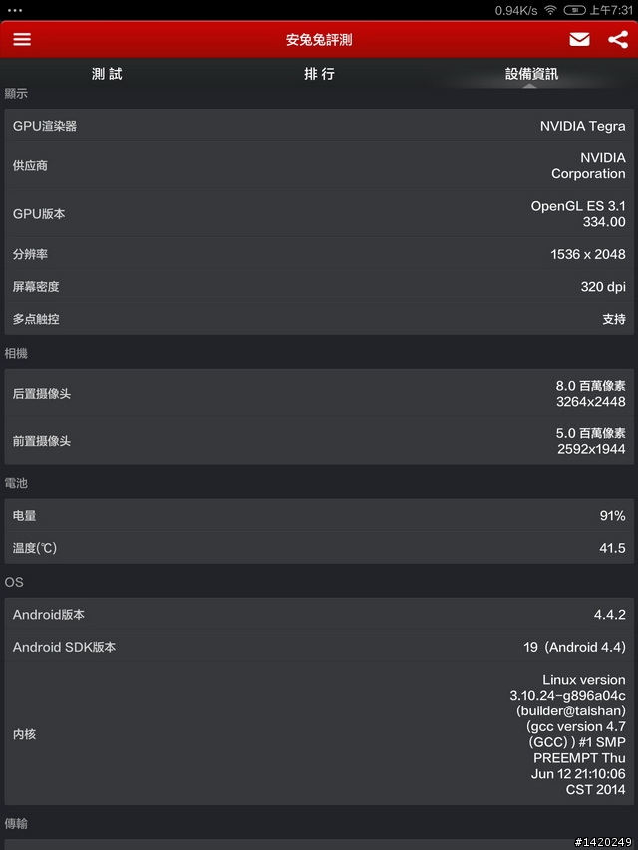638x850 pixels.
Task: Tap the 屏幕密度 320 dpi row
Action: (319, 286)
